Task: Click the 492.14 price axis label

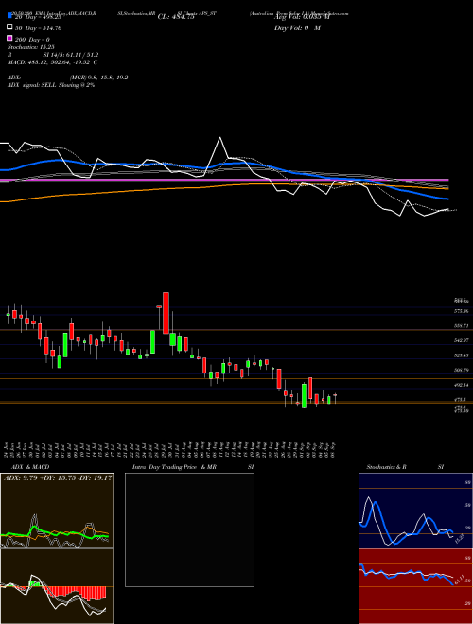Action: [462, 385]
